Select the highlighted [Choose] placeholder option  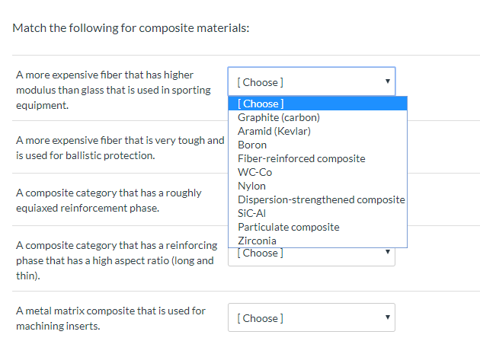[x=261, y=104]
